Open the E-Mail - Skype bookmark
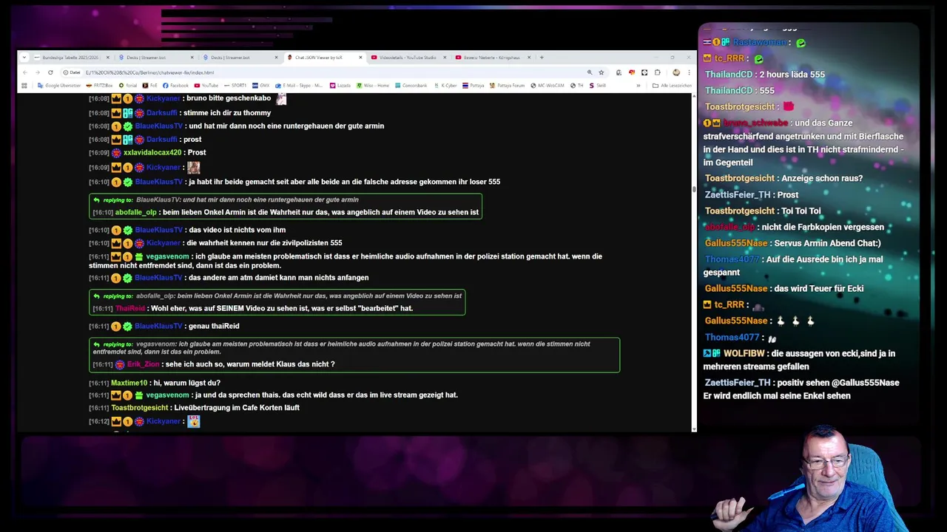This screenshot has width=947, height=532. point(299,86)
